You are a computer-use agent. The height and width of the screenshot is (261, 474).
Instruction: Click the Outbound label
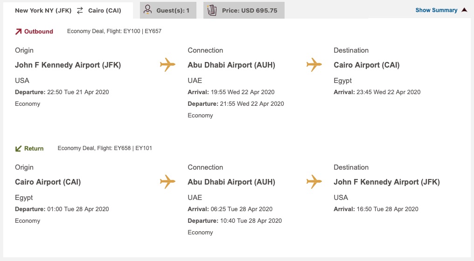[x=39, y=32]
